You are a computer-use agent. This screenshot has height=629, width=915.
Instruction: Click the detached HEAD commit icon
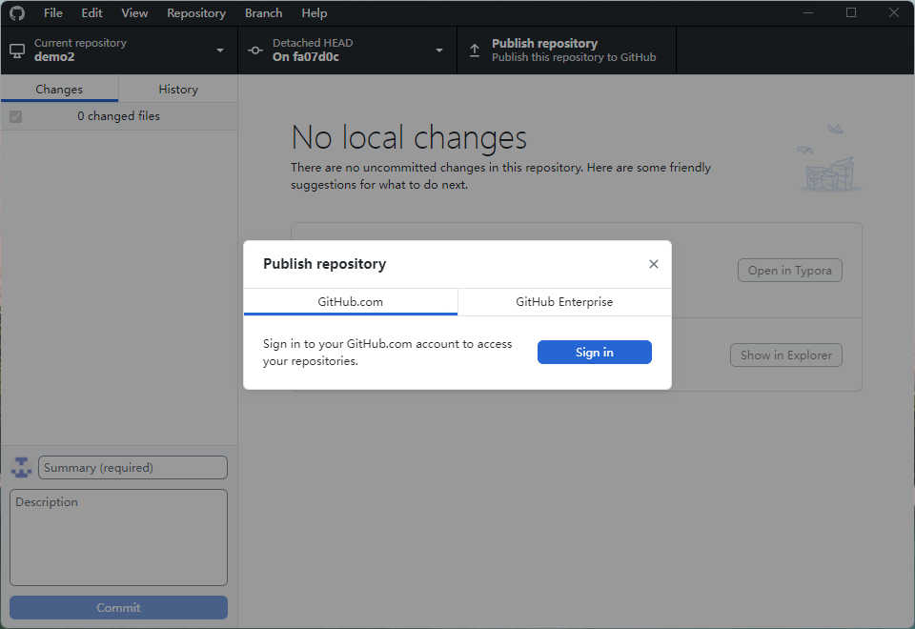[x=255, y=51]
